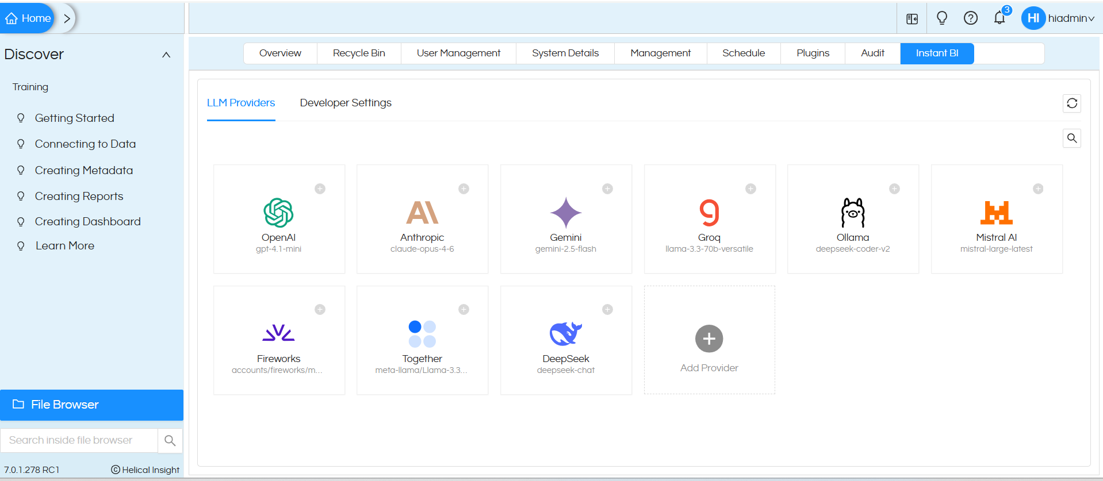1103x481 pixels.
Task: Click the plus circle on the Groq card
Action: (750, 188)
